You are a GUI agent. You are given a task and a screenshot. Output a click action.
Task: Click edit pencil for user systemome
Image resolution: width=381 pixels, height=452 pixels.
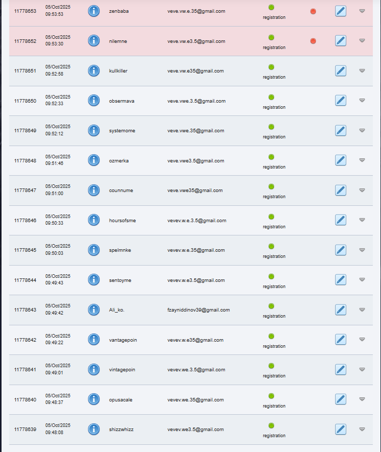341,130
